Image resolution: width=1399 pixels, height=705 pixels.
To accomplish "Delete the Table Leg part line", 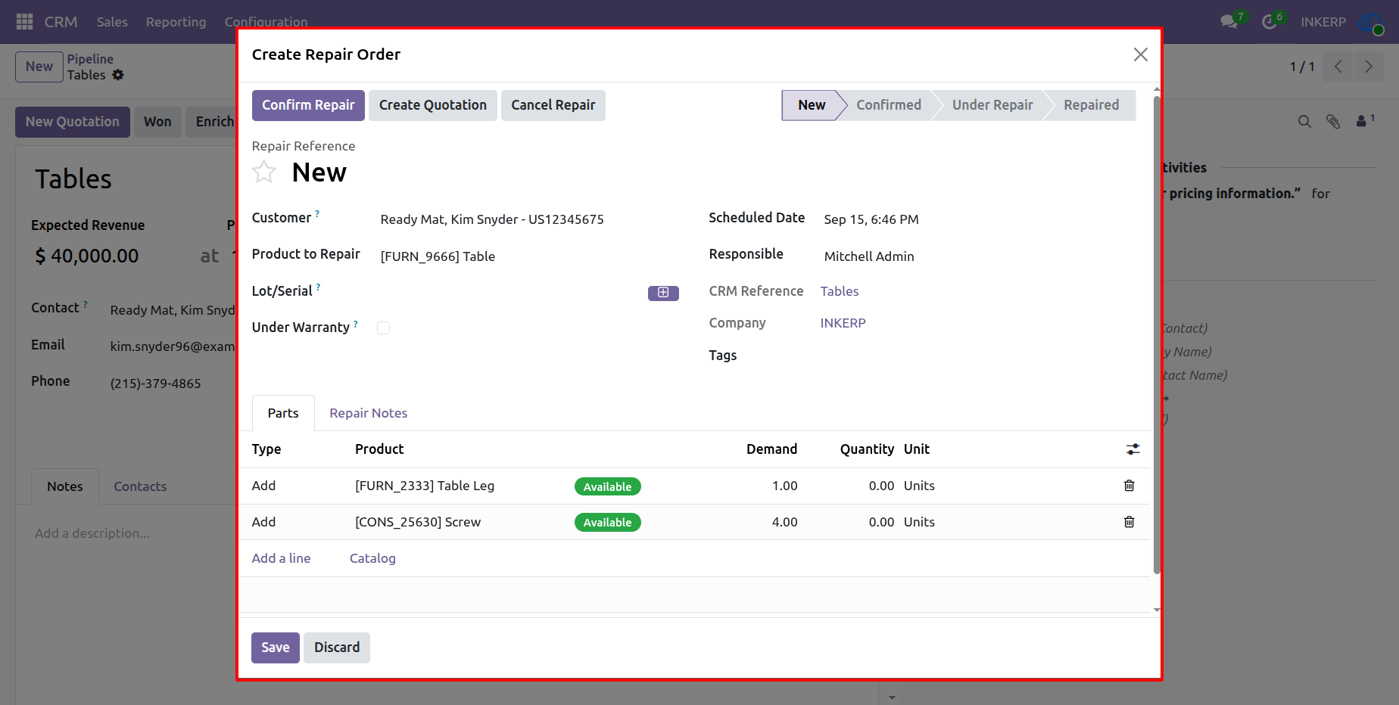I will coord(1129,486).
